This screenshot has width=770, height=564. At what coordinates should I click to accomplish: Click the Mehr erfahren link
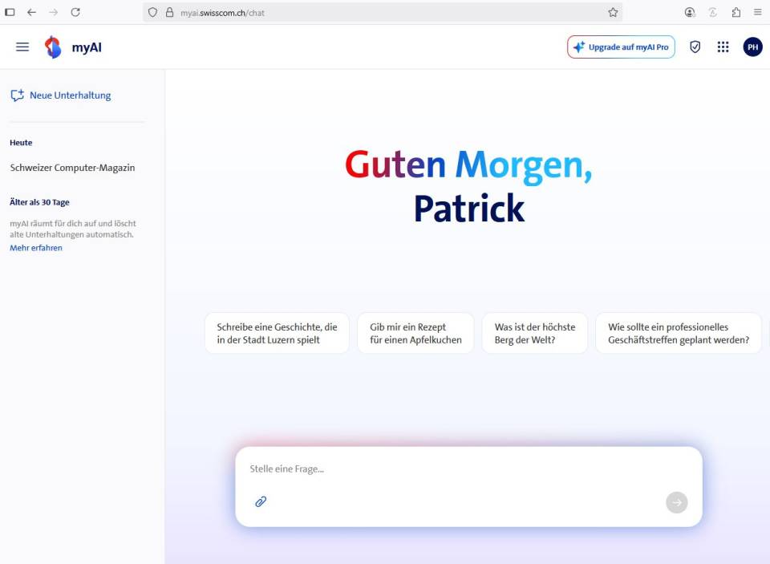(x=36, y=248)
